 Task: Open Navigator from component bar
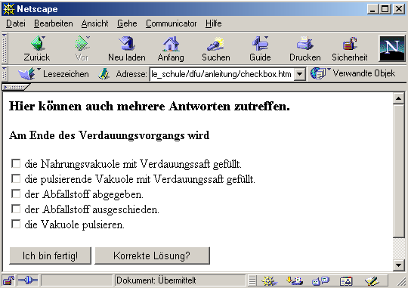tap(269, 280)
